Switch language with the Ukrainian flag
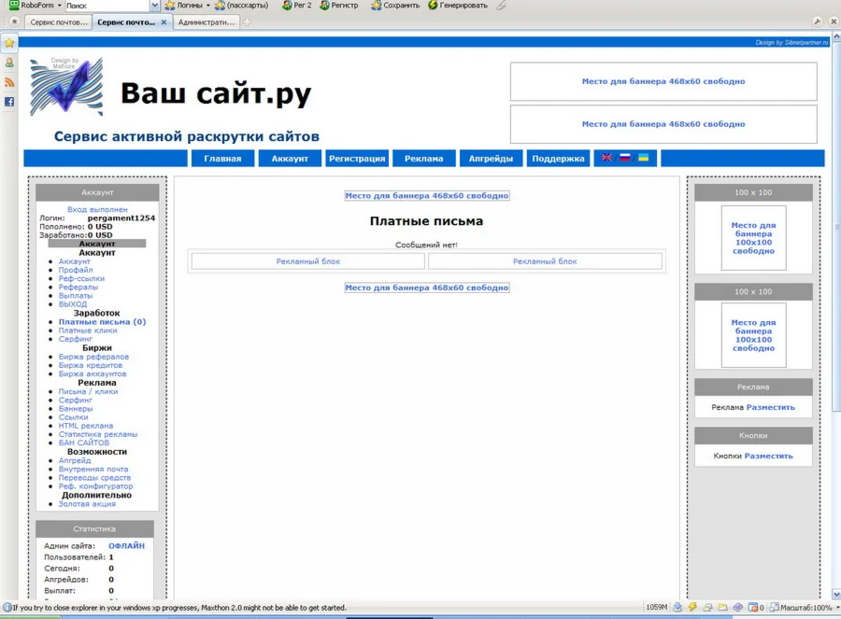Viewport: 841px width, 619px height. point(644,158)
